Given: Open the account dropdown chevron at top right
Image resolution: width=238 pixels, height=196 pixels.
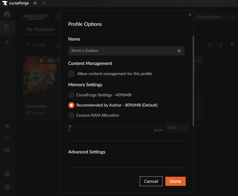Looking at the screenshot, I should (x=232, y=17).
